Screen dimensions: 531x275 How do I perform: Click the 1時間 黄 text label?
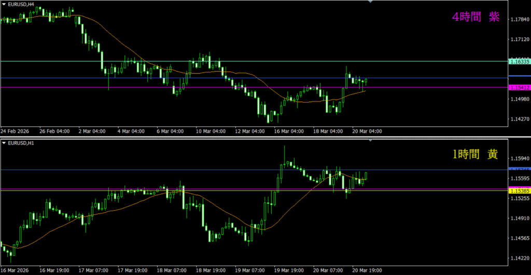(x=476, y=154)
